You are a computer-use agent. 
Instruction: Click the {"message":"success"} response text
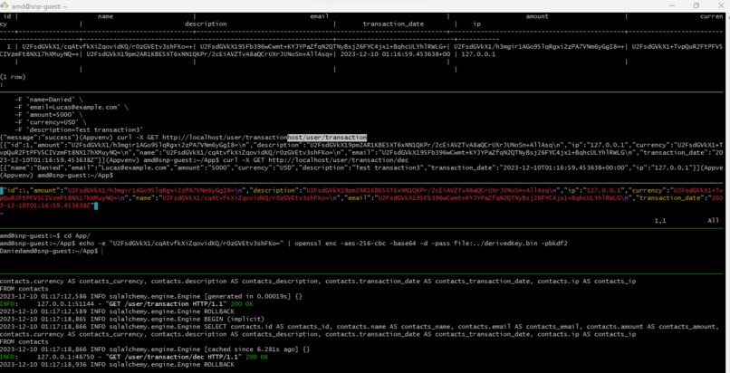click(x=39, y=138)
